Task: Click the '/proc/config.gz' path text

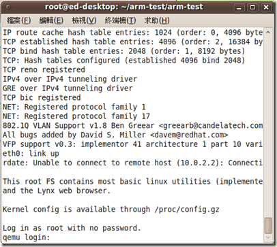Action: click(x=187, y=210)
